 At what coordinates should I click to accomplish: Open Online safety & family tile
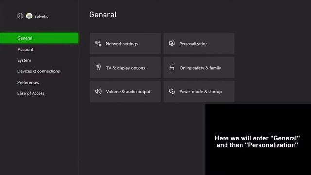pyautogui.click(x=199, y=68)
